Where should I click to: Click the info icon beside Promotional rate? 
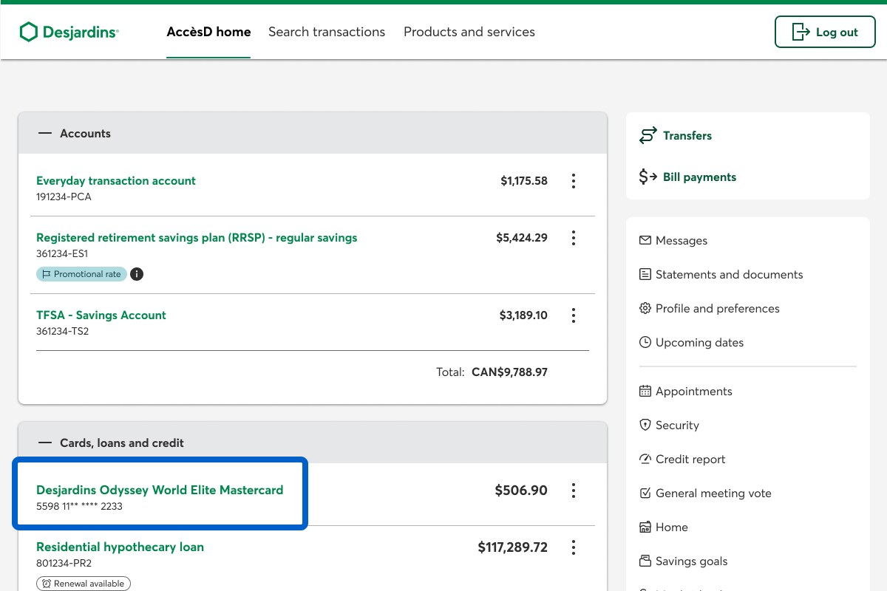137,274
